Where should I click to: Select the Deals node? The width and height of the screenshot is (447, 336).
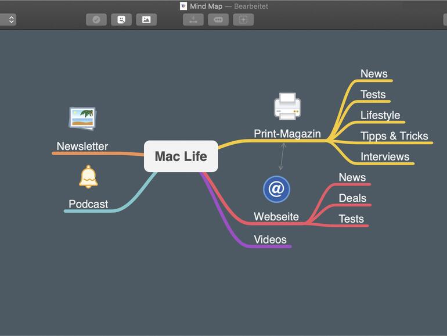tap(352, 198)
